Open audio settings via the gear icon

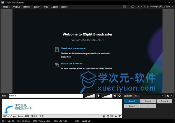[x=120, y=96]
